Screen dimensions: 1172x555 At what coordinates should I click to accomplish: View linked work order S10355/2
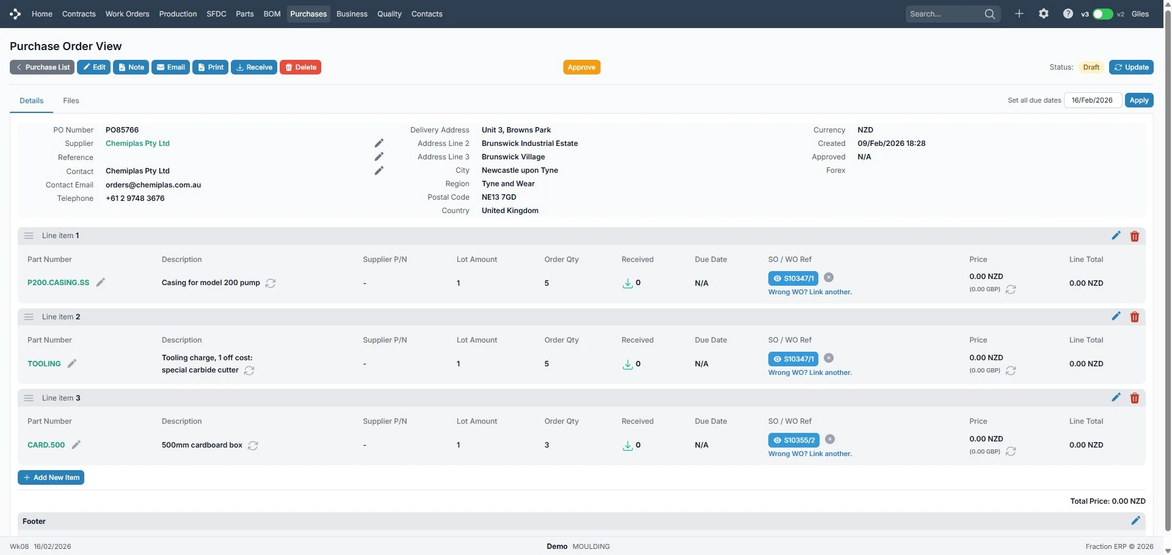click(x=793, y=440)
